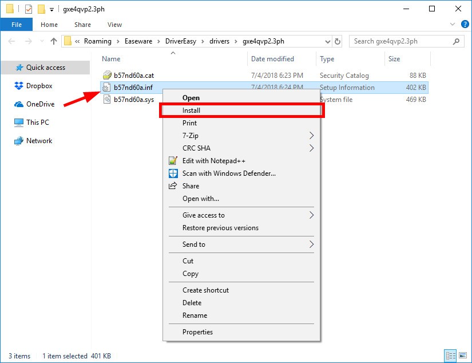The width and height of the screenshot is (472, 363).
Task: Open the Give access to submenu
Action: pos(241,215)
